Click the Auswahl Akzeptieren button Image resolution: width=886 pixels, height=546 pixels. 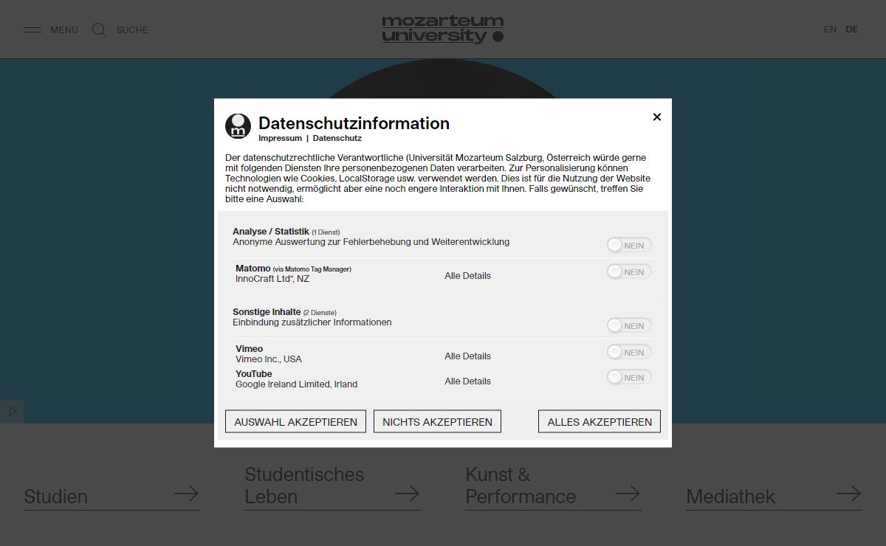click(x=295, y=421)
